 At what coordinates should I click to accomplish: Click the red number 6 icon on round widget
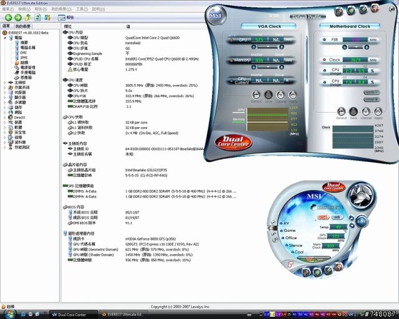click(291, 264)
